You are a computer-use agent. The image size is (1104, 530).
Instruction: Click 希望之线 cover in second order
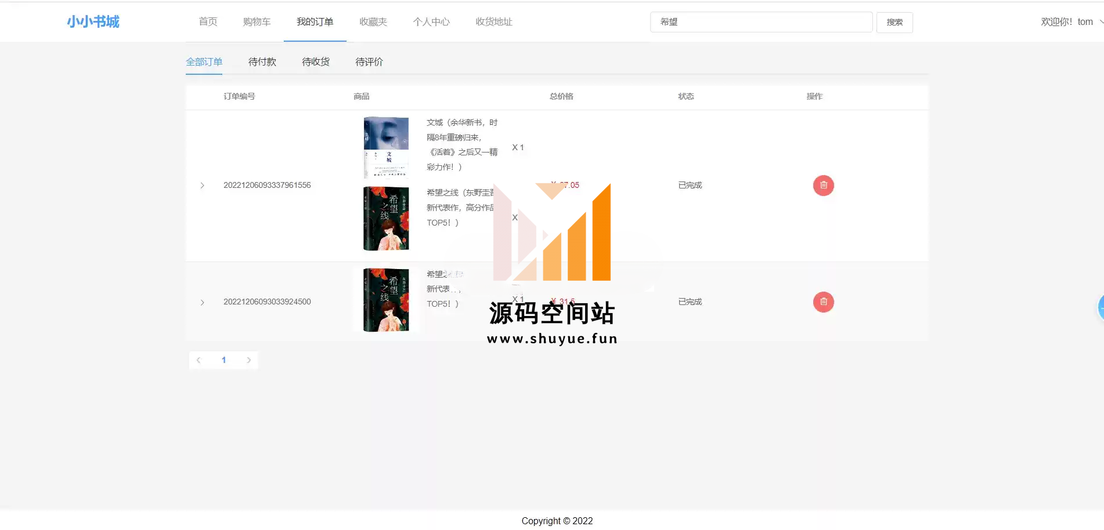click(386, 300)
